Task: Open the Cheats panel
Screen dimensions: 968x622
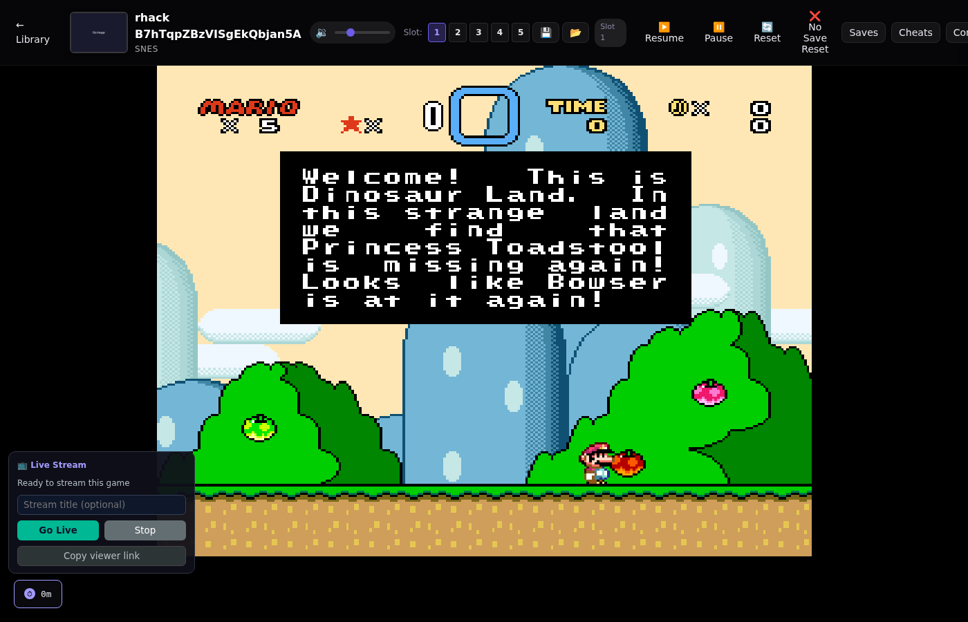Action: click(915, 32)
